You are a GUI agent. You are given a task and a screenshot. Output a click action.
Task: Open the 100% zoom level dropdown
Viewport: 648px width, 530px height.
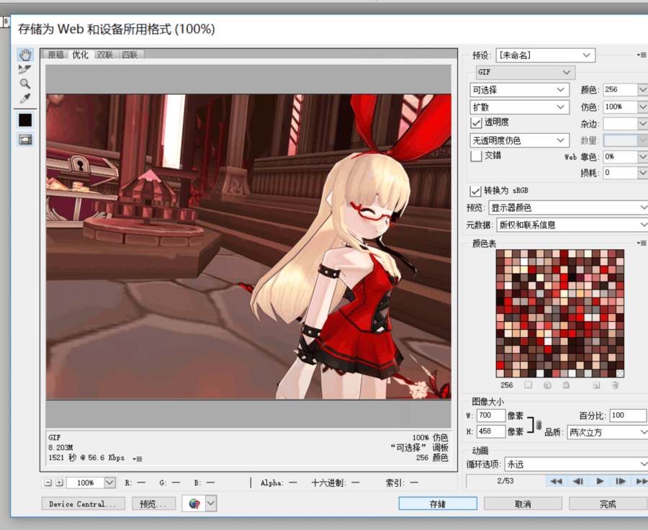[x=109, y=482]
